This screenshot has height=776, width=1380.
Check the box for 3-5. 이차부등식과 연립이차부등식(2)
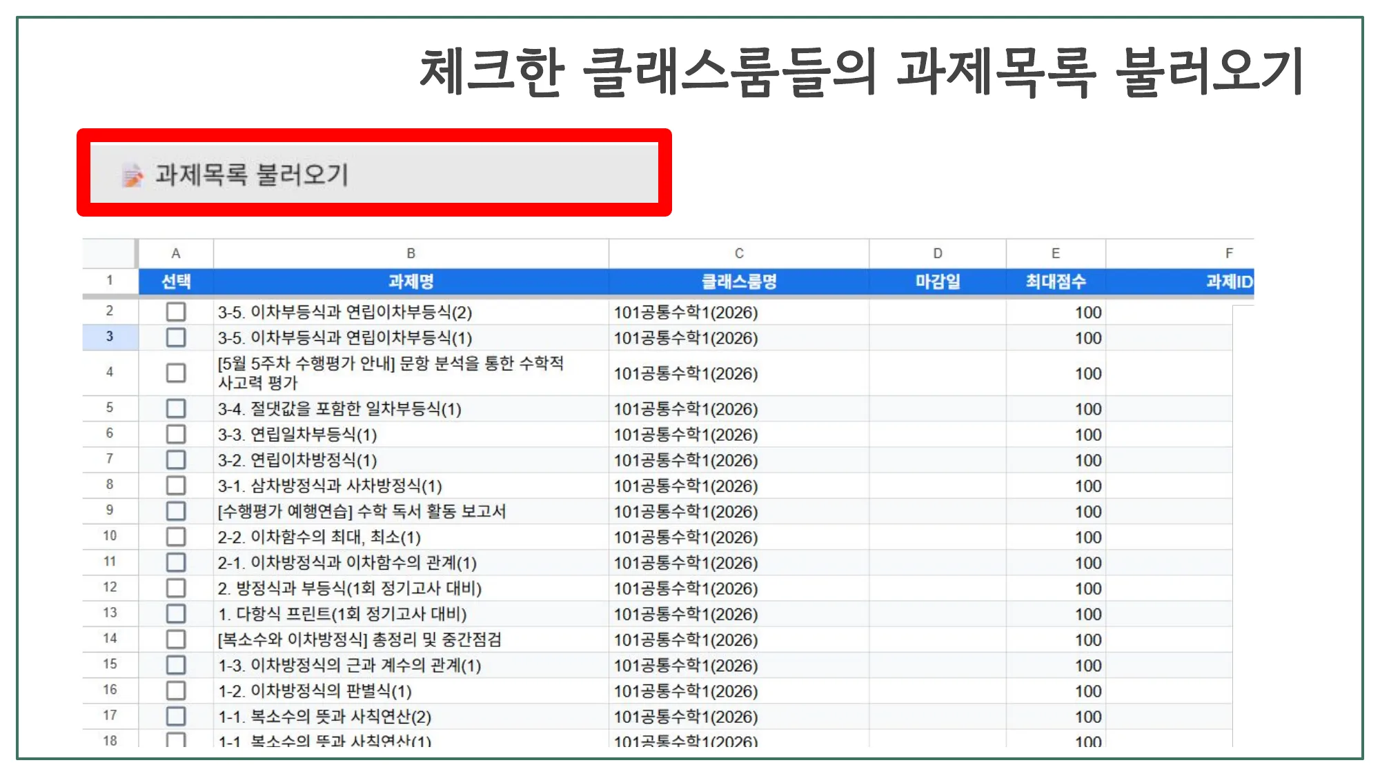click(x=176, y=312)
